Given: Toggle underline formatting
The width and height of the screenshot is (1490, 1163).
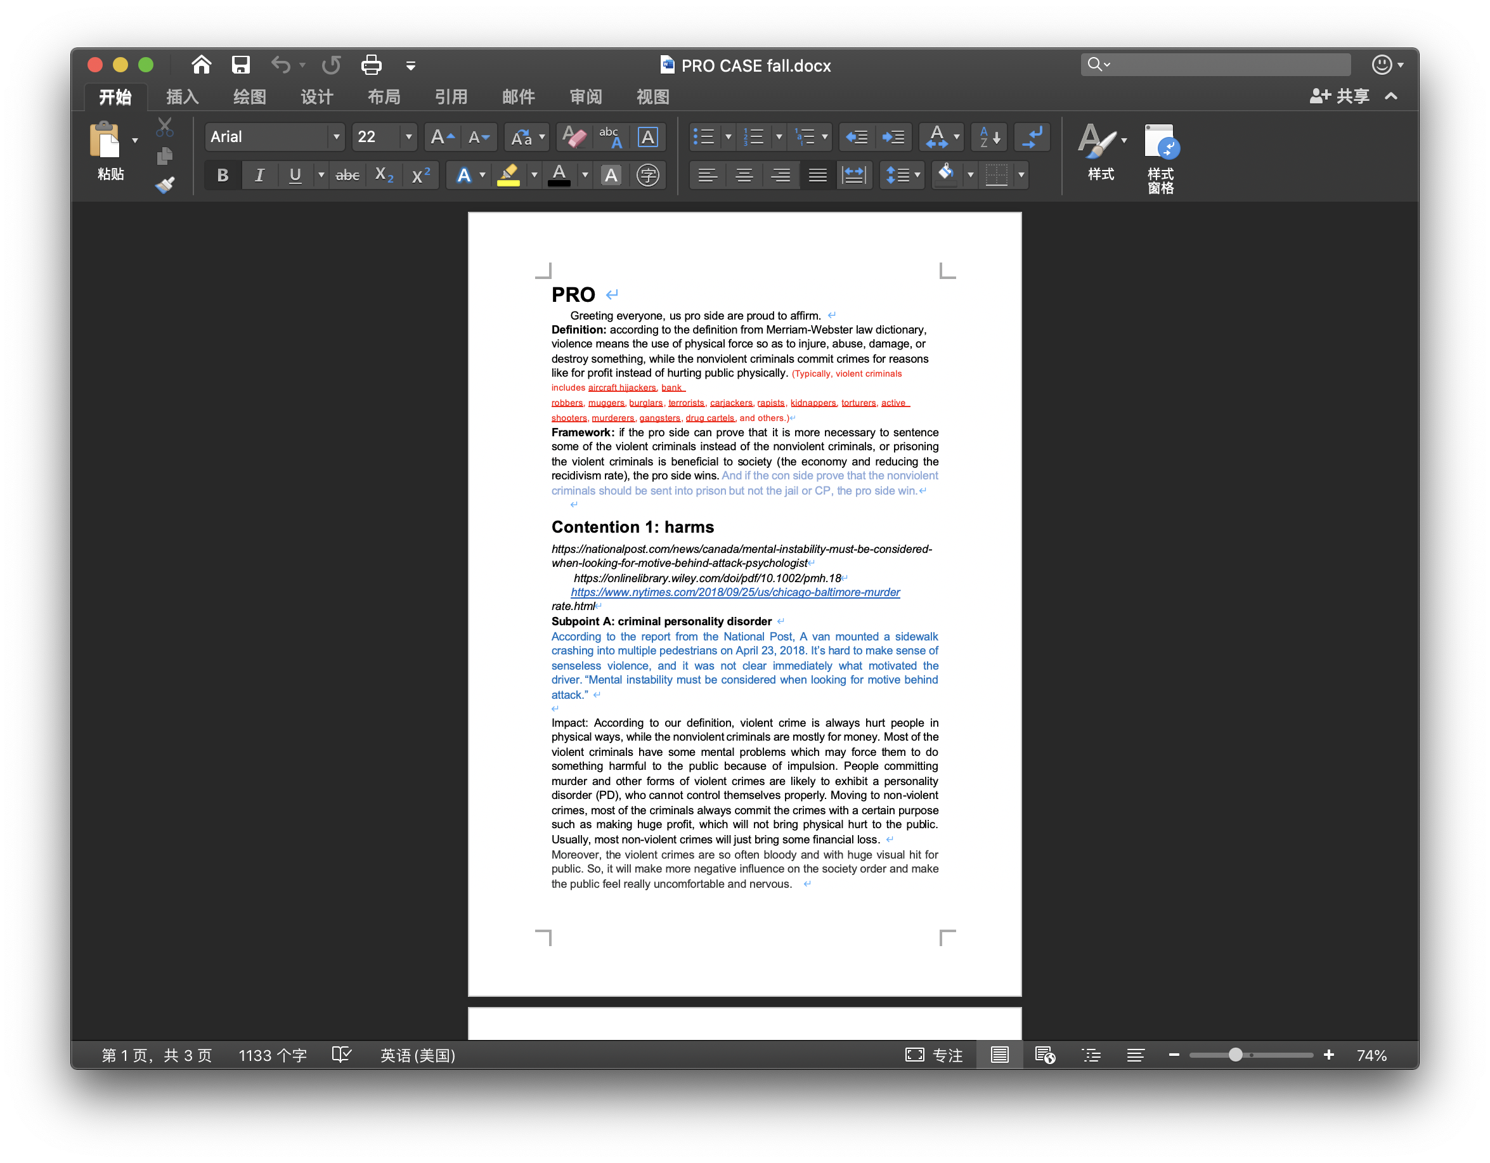Looking at the screenshot, I should point(295,176).
